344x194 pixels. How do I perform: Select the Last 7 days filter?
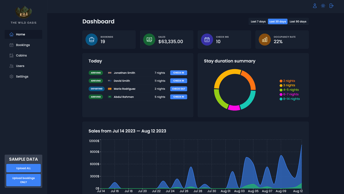[258, 22]
